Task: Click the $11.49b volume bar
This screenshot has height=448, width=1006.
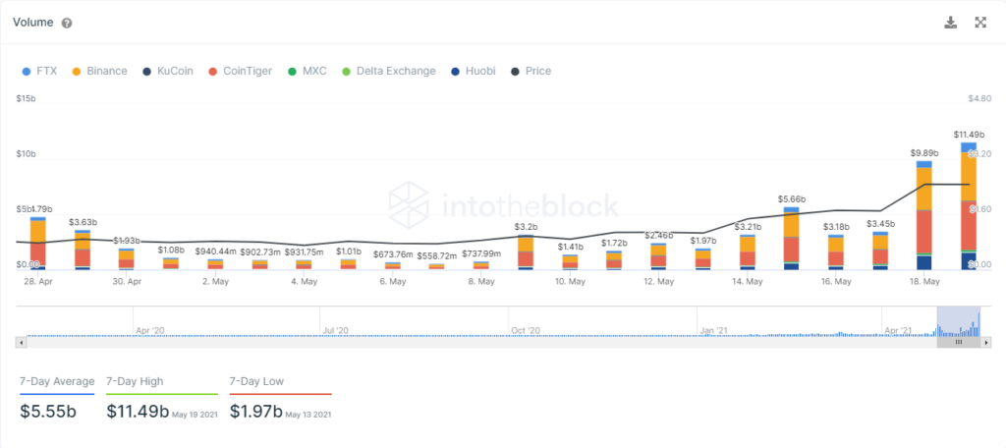Action: [968, 205]
